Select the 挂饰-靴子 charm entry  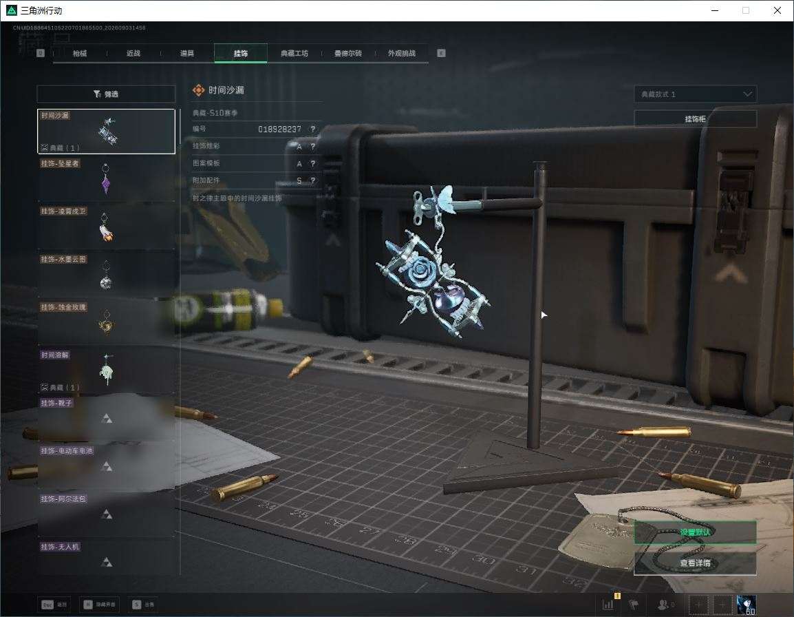(x=107, y=419)
